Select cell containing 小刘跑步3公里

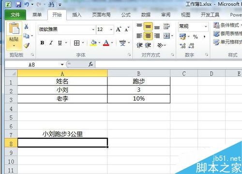[x=62, y=134]
